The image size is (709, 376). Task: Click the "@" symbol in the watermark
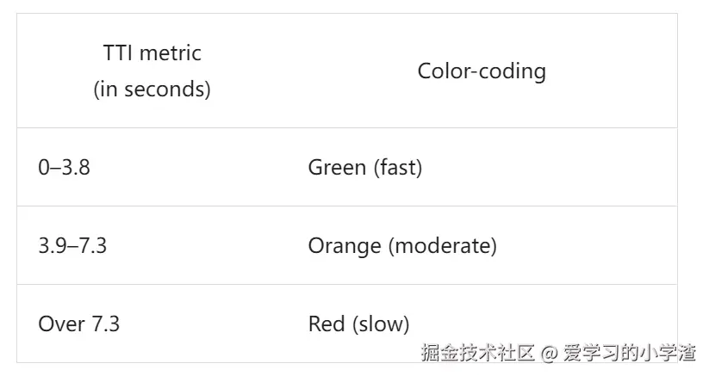(x=550, y=352)
